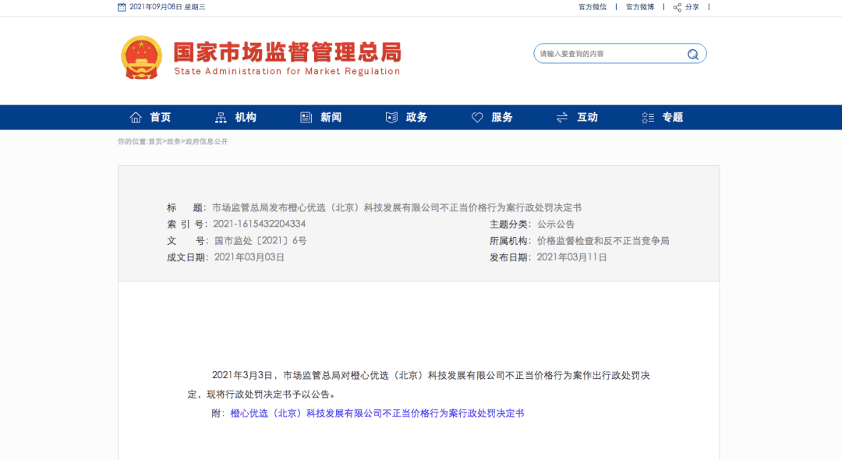Open the 官方微博 link

pyautogui.click(x=640, y=7)
